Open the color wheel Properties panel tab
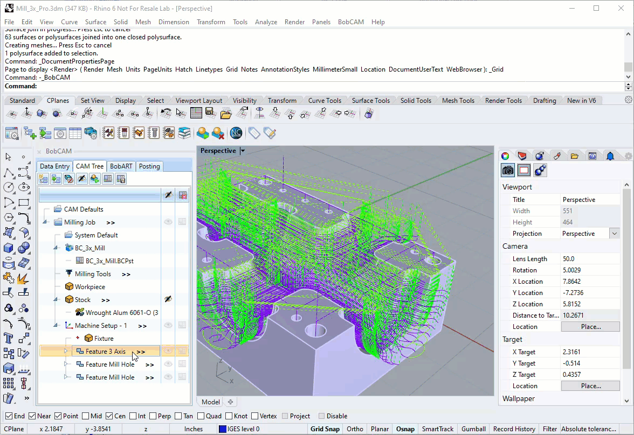The width and height of the screenshot is (634, 435). [506, 156]
